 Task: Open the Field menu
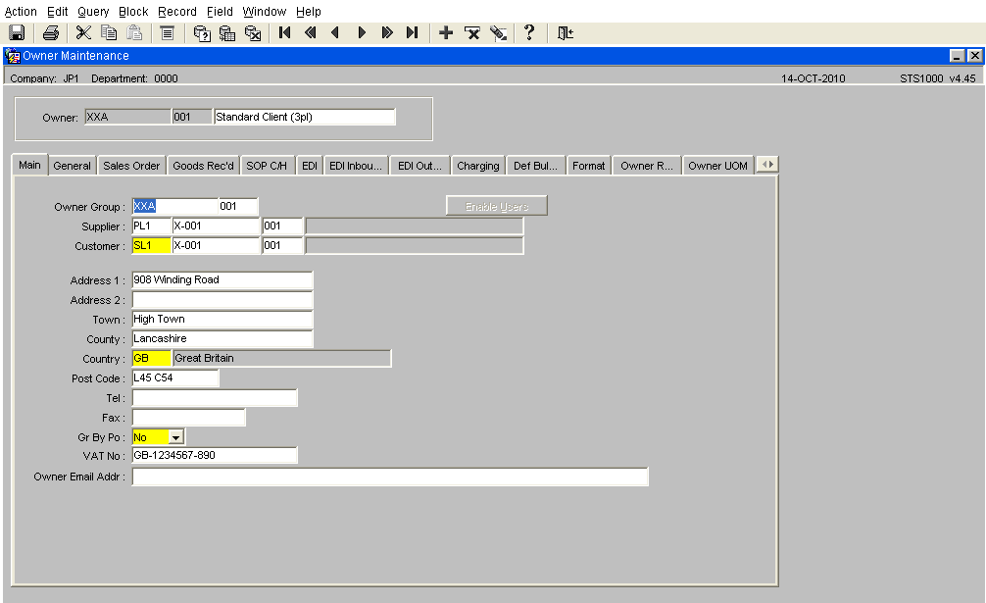(220, 12)
